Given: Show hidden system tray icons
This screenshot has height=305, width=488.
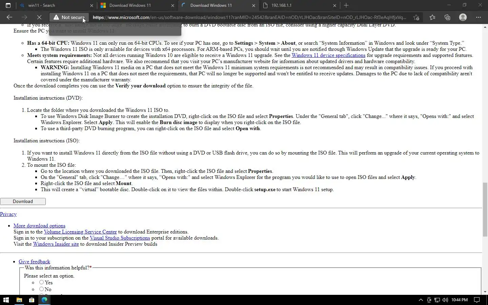Looking at the screenshot, I should point(421,300).
